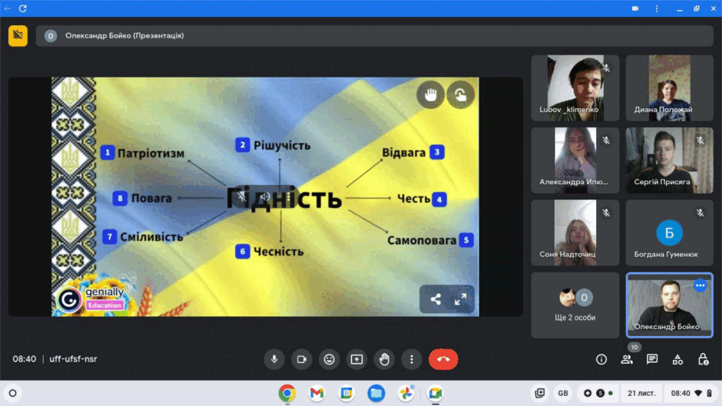722x406 pixels.
Task: Click the refresh icon in the window title bar
Action: (22, 8)
